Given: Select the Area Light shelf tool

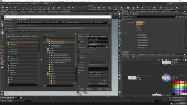Looking at the screenshot, I should pyautogui.click(x=104, y=8).
